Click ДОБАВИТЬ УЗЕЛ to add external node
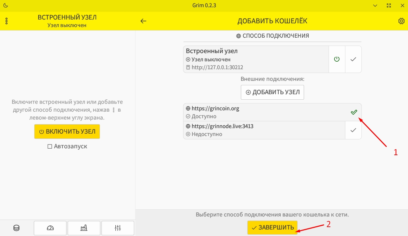This screenshot has width=408, height=236. [x=272, y=92]
